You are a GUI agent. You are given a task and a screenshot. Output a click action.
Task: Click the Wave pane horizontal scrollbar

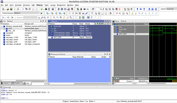point(163,84)
